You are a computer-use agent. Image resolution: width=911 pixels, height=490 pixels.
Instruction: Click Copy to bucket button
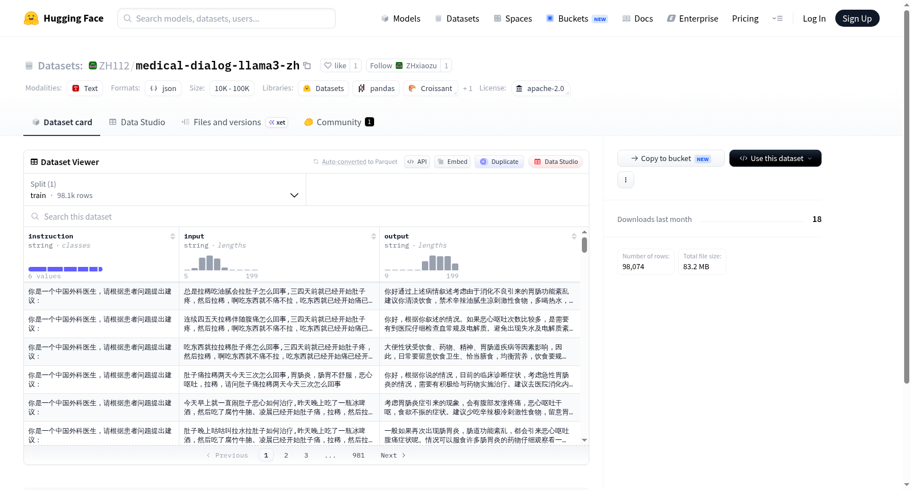(671, 158)
